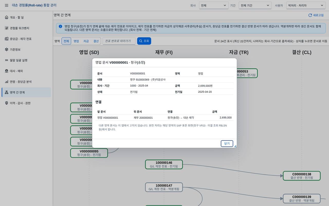Close the dialog with 닫기 button
This screenshot has width=329, height=206.
[x=227, y=144]
